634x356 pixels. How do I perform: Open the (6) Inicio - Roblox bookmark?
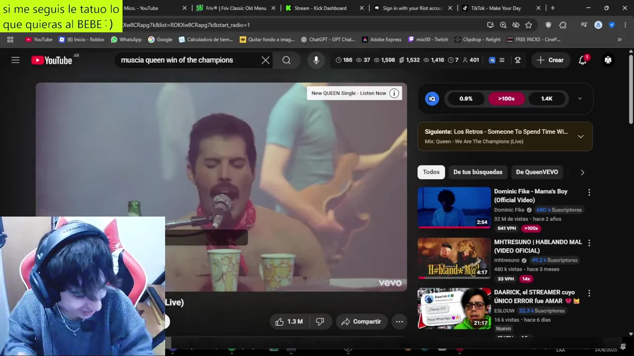coord(81,40)
